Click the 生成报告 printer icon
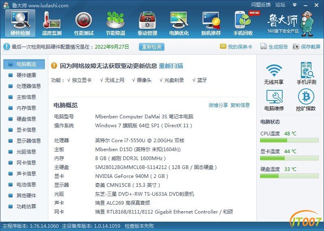The image size is (324, 231). 264,46
